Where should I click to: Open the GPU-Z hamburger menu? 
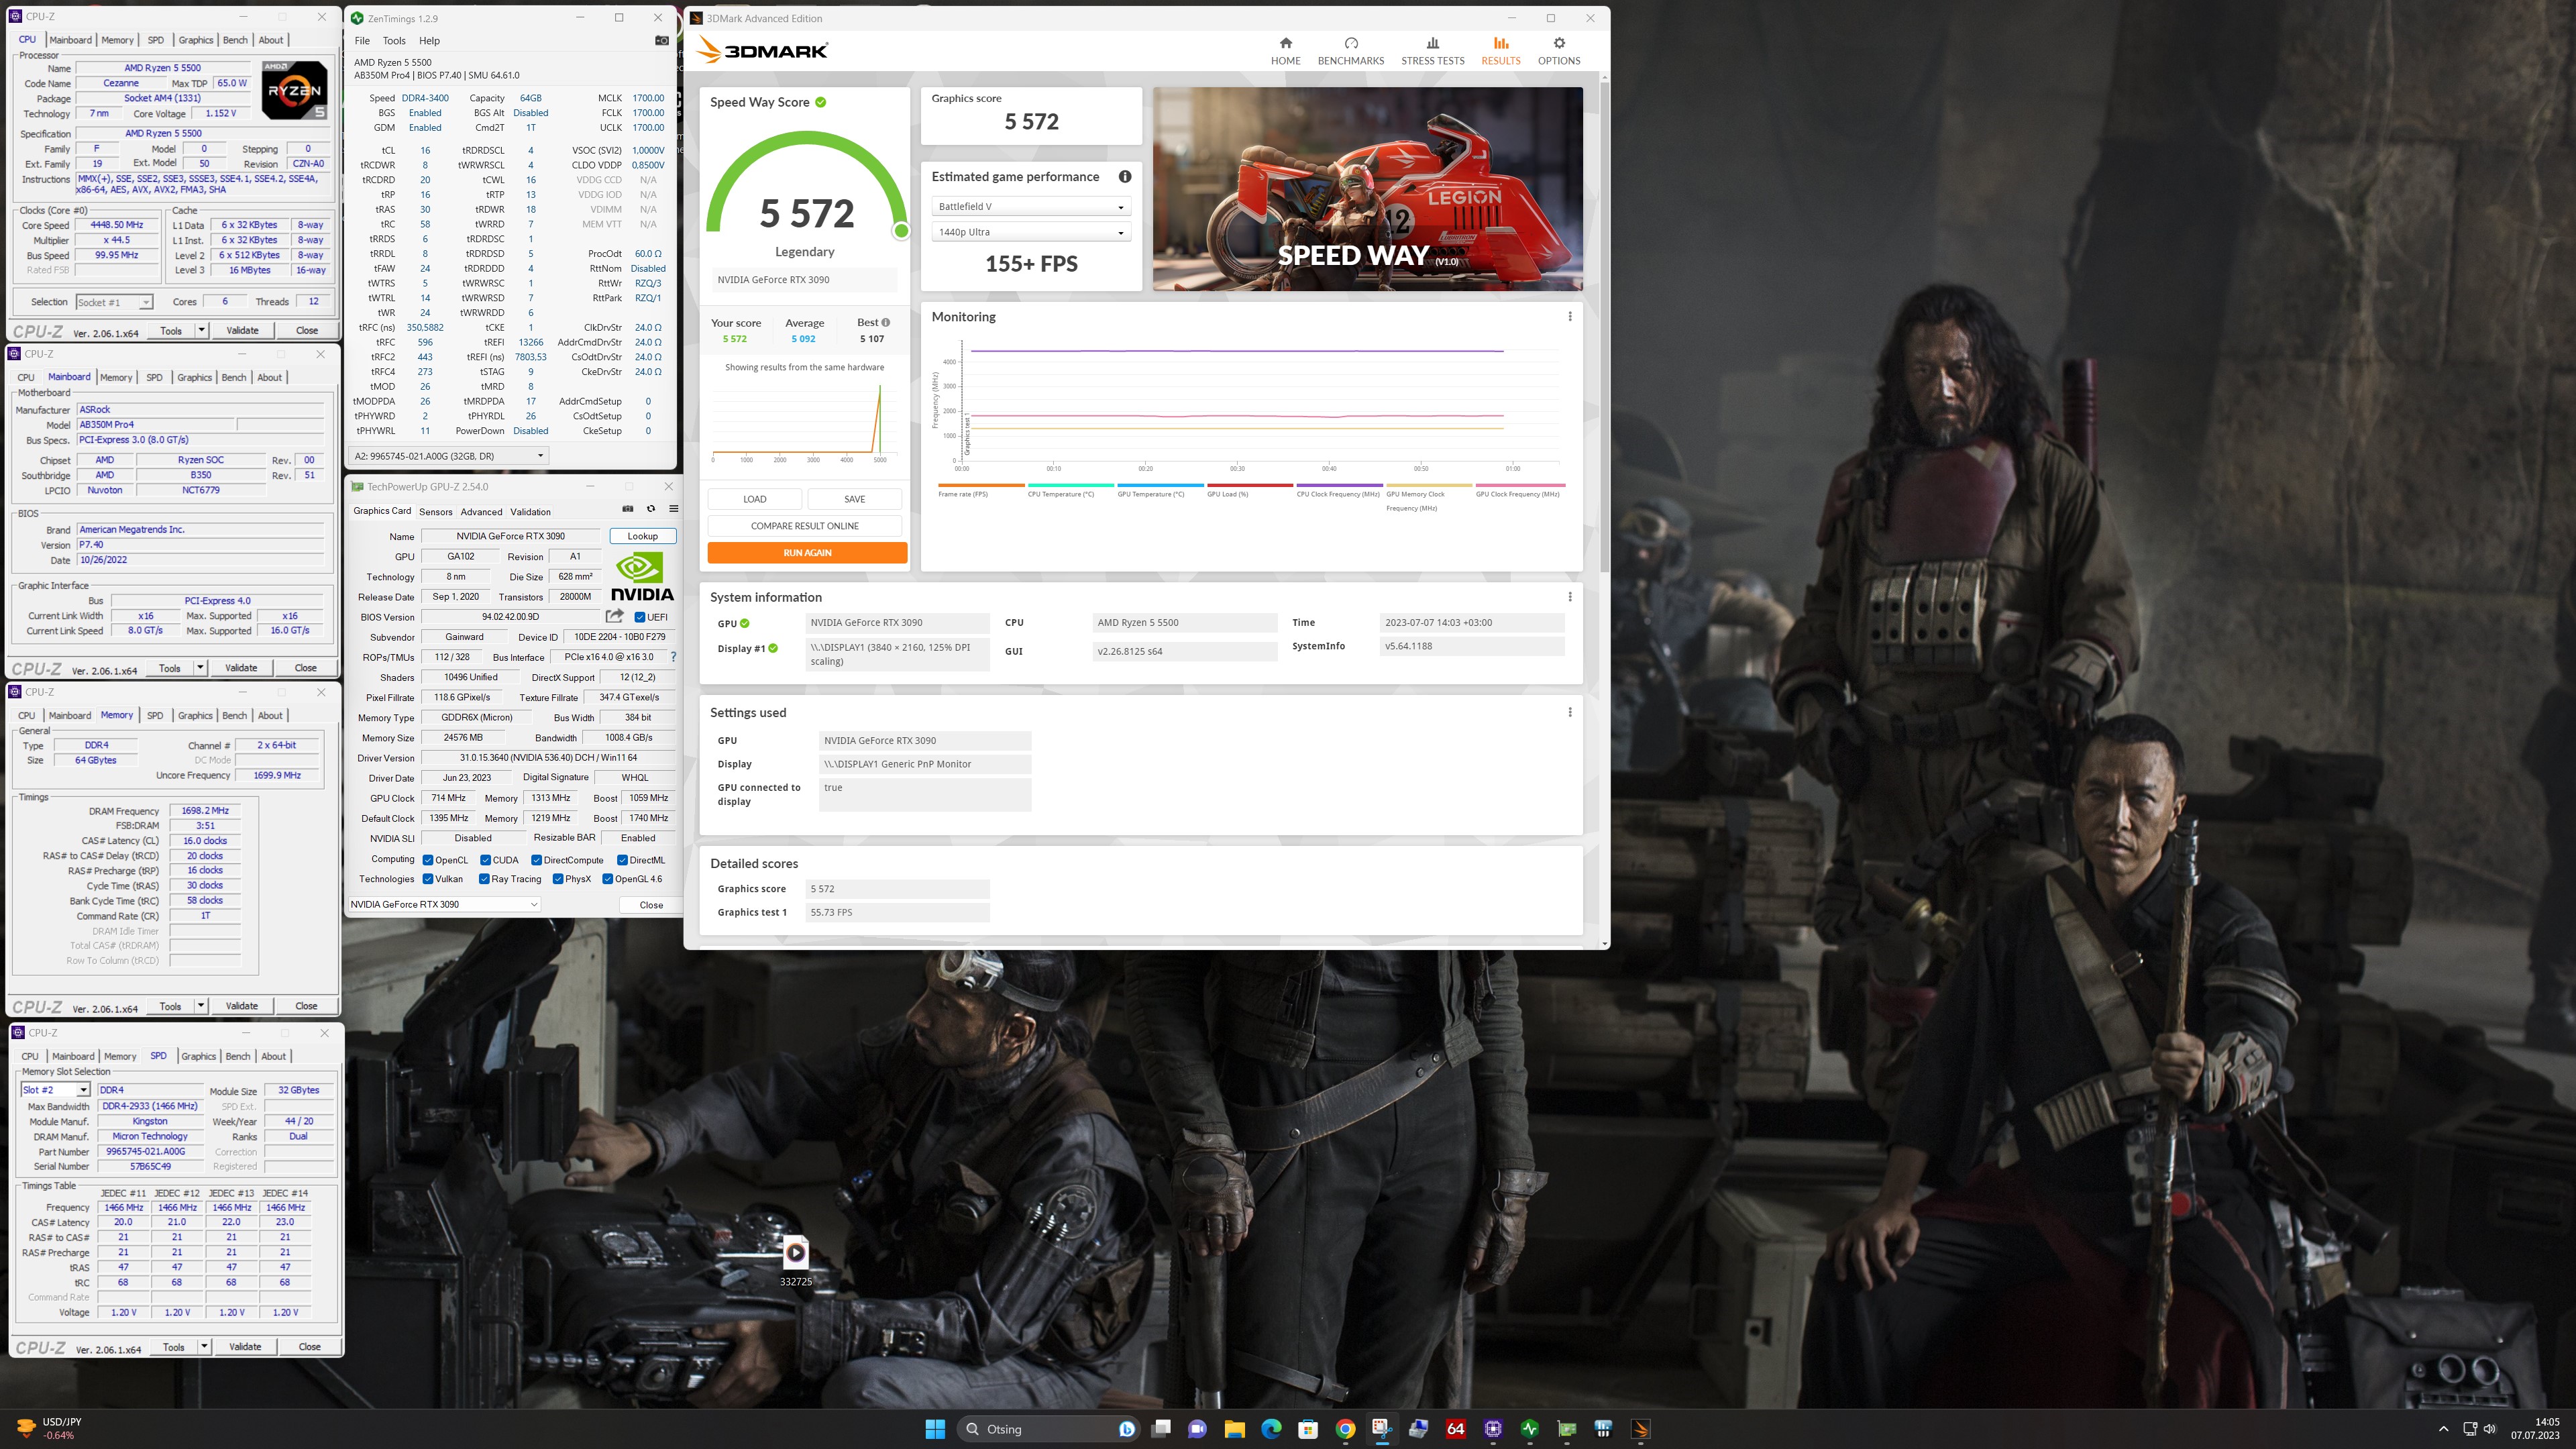click(673, 509)
